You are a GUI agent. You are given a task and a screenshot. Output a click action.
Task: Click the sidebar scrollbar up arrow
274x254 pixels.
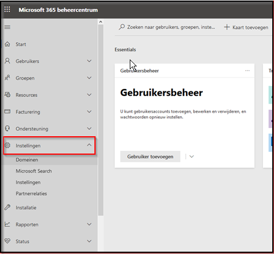click(x=101, y=22)
